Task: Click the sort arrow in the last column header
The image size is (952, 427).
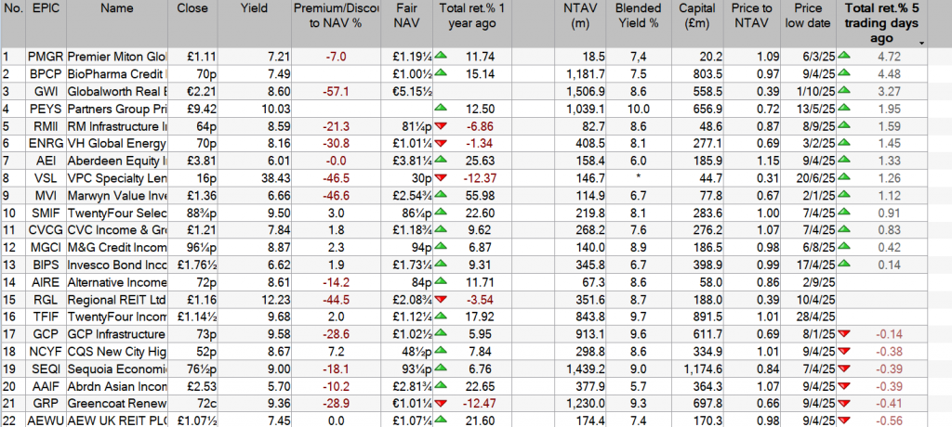Action: (921, 43)
